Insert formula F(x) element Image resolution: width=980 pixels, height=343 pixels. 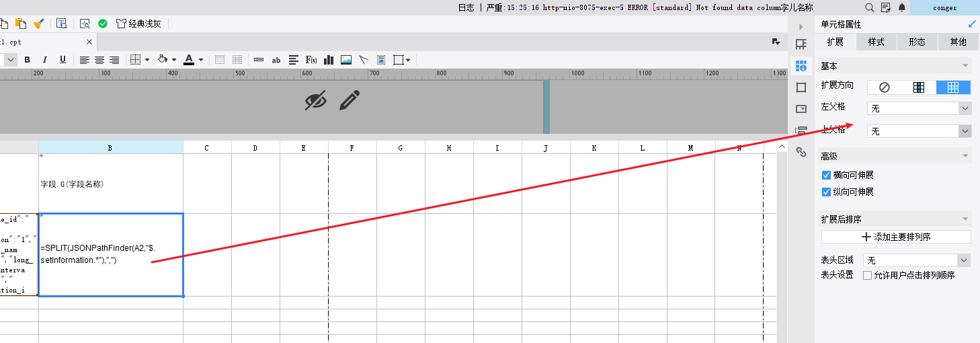point(311,60)
